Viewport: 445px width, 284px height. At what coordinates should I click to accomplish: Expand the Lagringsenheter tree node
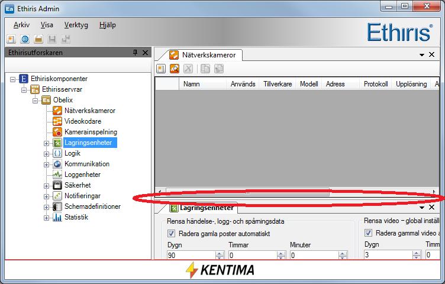tap(46, 143)
